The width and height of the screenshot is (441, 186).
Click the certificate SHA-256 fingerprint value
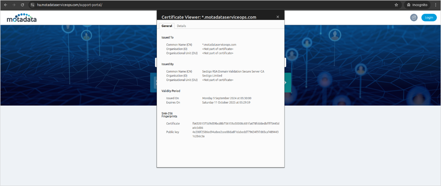(x=238, y=125)
